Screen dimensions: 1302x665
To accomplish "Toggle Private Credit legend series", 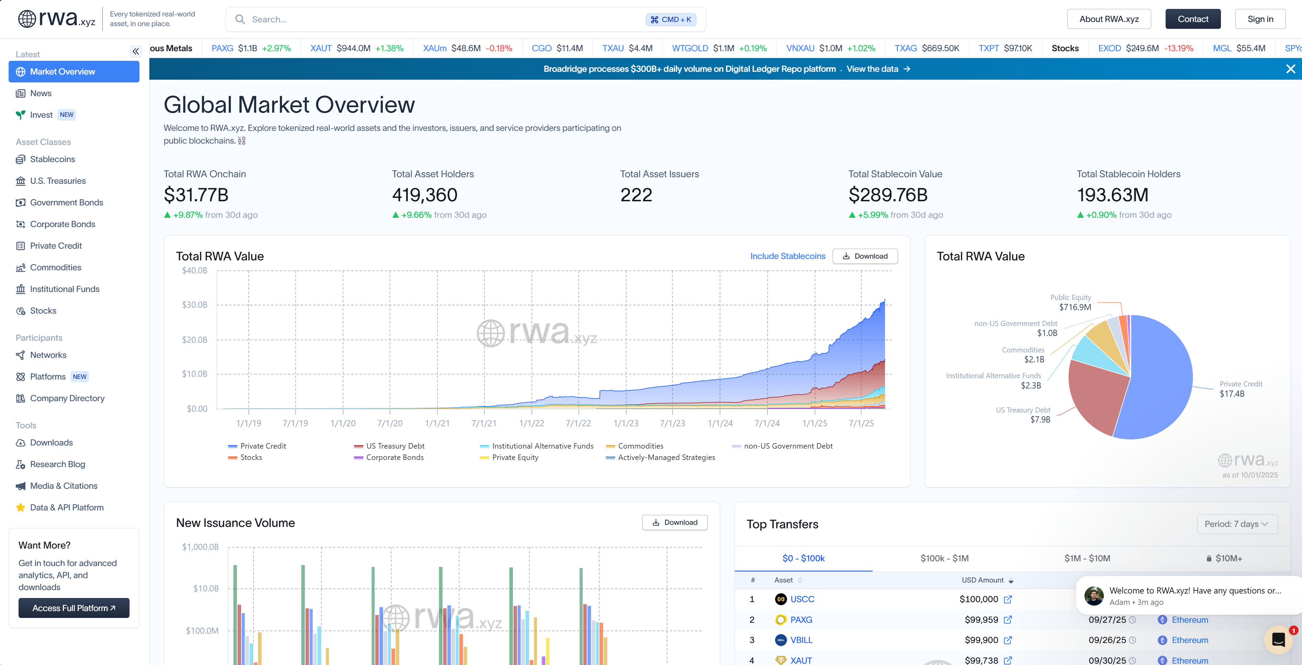I will click(262, 446).
